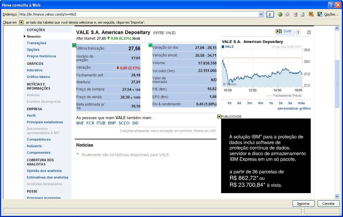
Task: Click the personalizar gráfico link
Action: (294, 108)
